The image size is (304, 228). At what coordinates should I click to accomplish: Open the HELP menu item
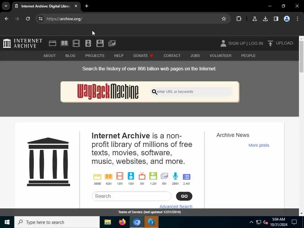tap(119, 56)
